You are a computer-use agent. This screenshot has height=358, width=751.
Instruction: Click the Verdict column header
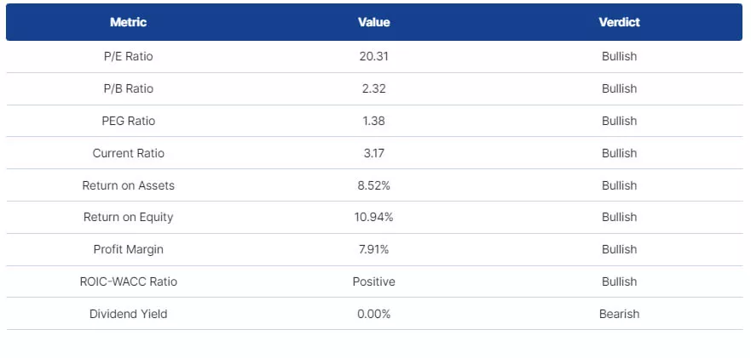[619, 22]
